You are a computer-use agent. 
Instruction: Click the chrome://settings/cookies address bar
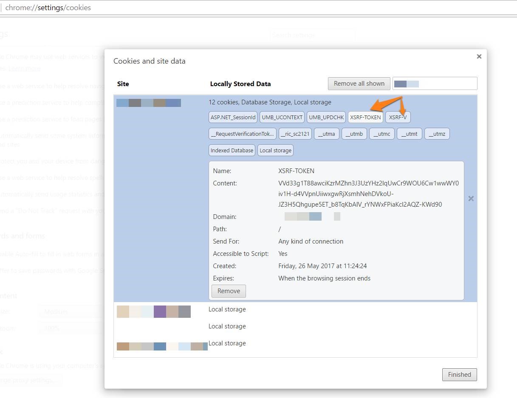(x=258, y=8)
